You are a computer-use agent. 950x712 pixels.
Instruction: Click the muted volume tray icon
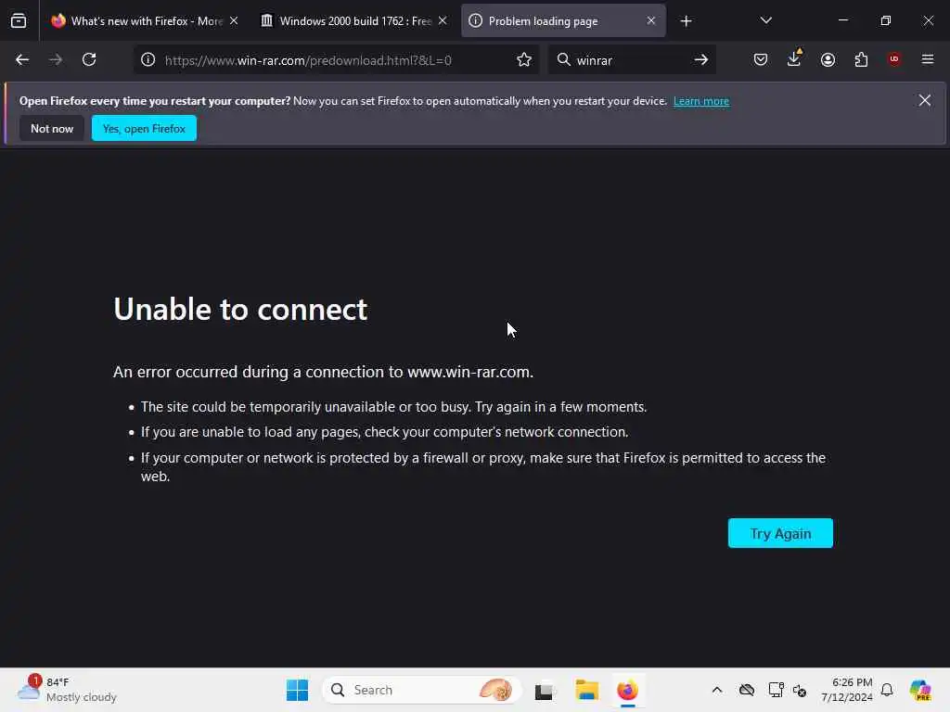tap(800, 690)
